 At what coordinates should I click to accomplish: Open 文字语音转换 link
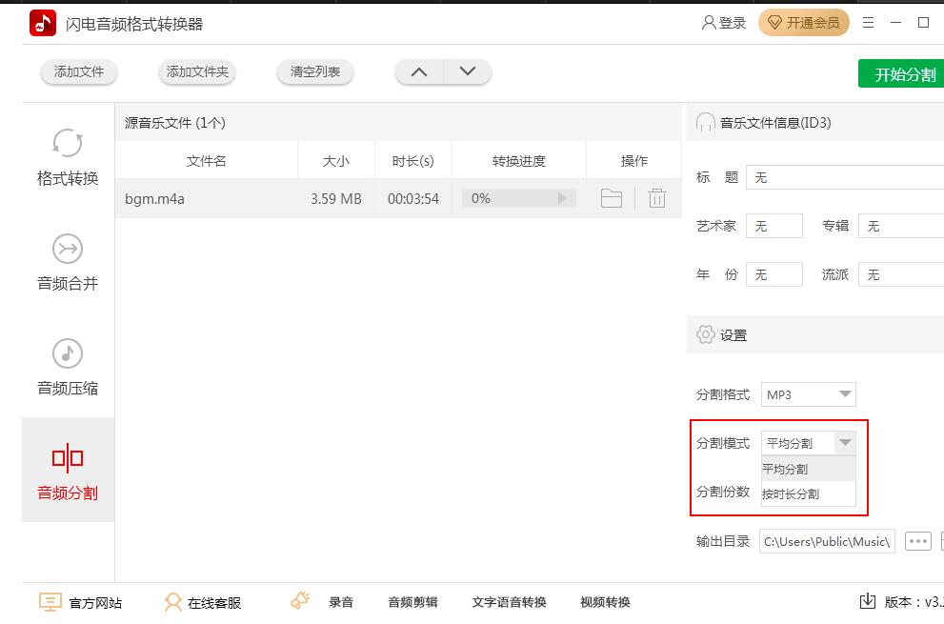point(509,602)
